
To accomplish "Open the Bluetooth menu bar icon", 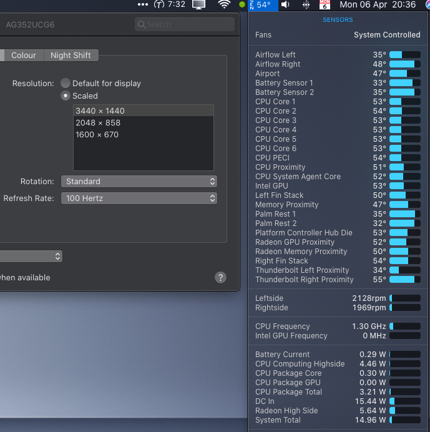I will 306,5.
